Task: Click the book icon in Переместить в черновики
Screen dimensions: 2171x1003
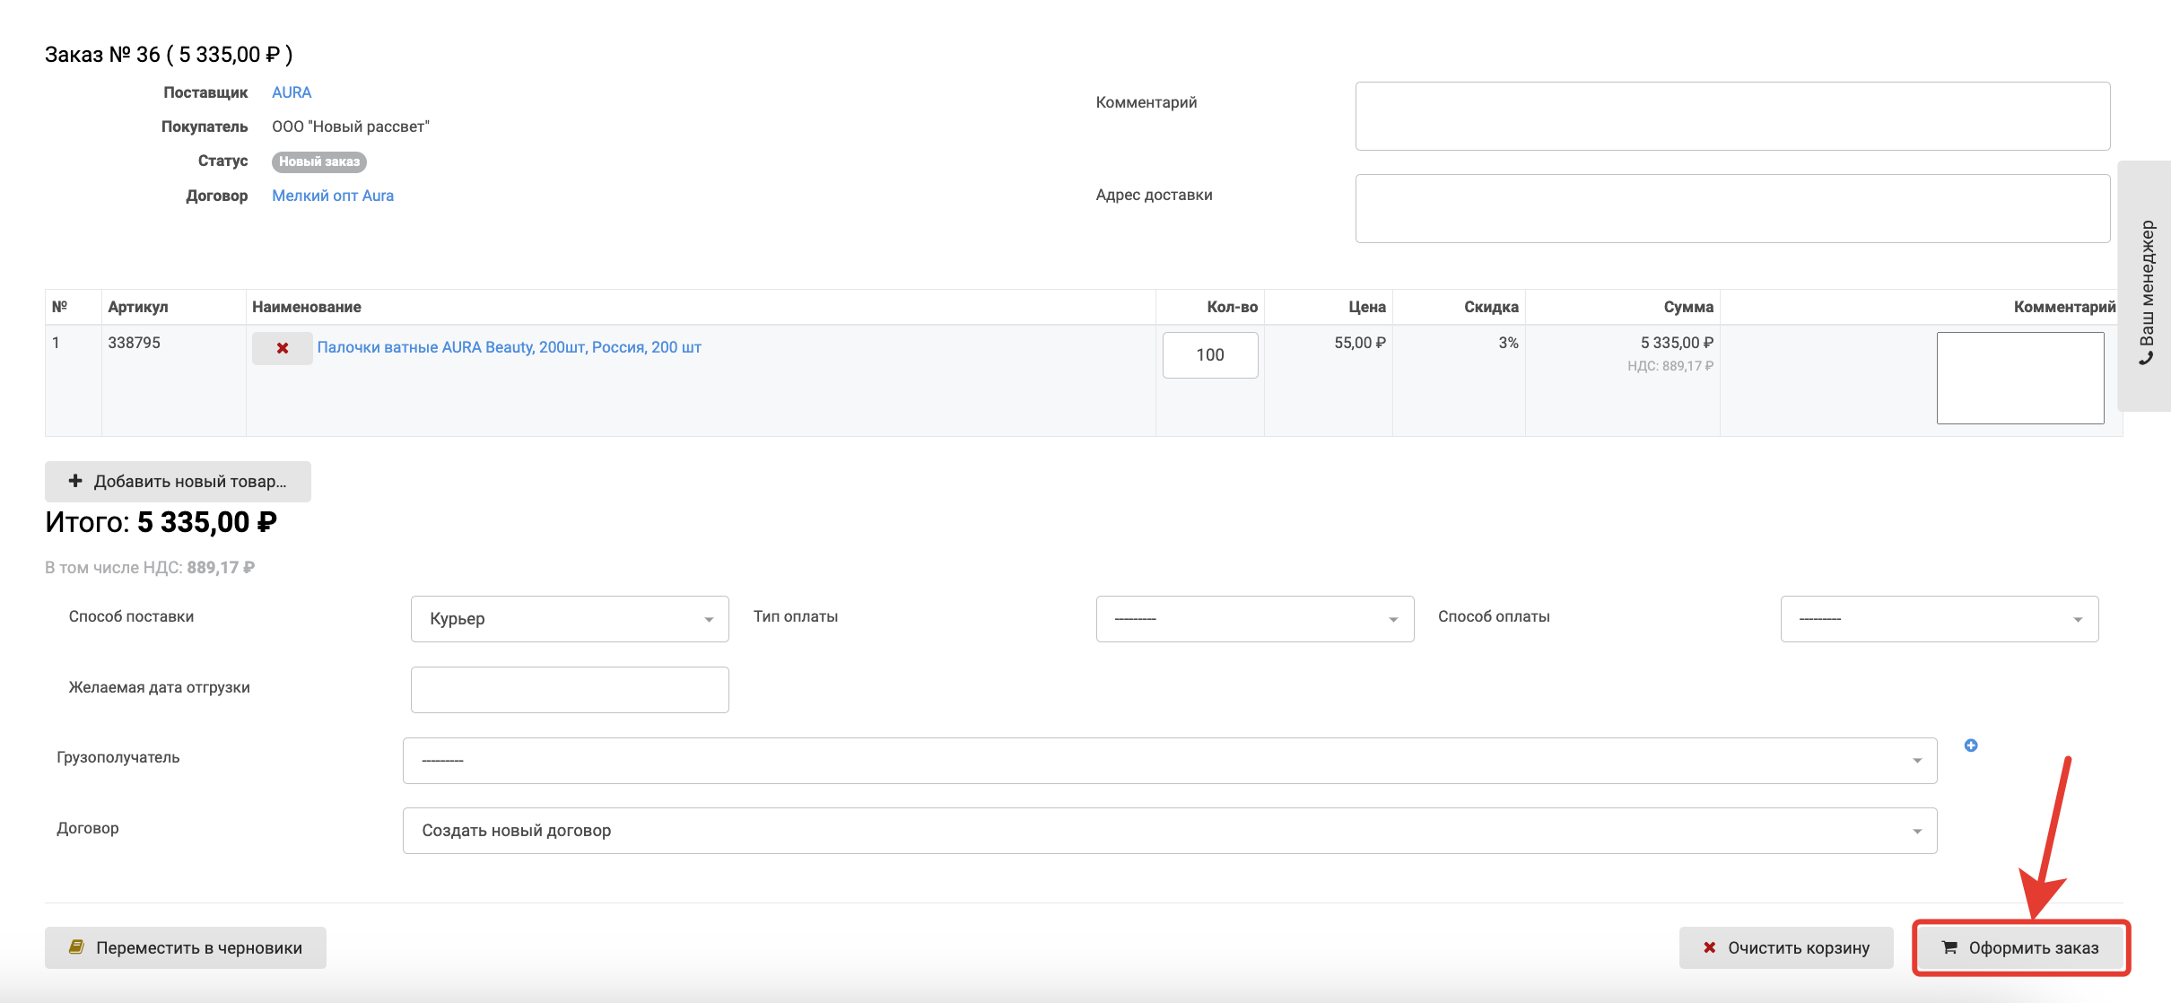Action: (x=77, y=947)
